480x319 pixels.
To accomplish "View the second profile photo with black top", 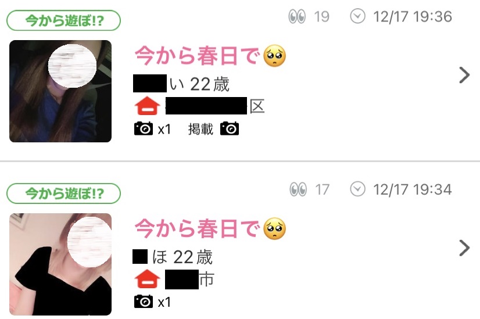I will tap(60, 264).
